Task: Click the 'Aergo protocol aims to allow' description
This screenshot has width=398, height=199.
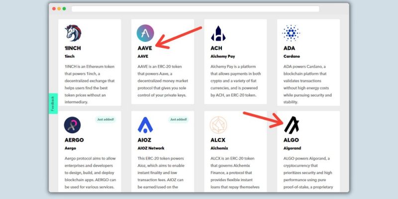Action: point(90,173)
